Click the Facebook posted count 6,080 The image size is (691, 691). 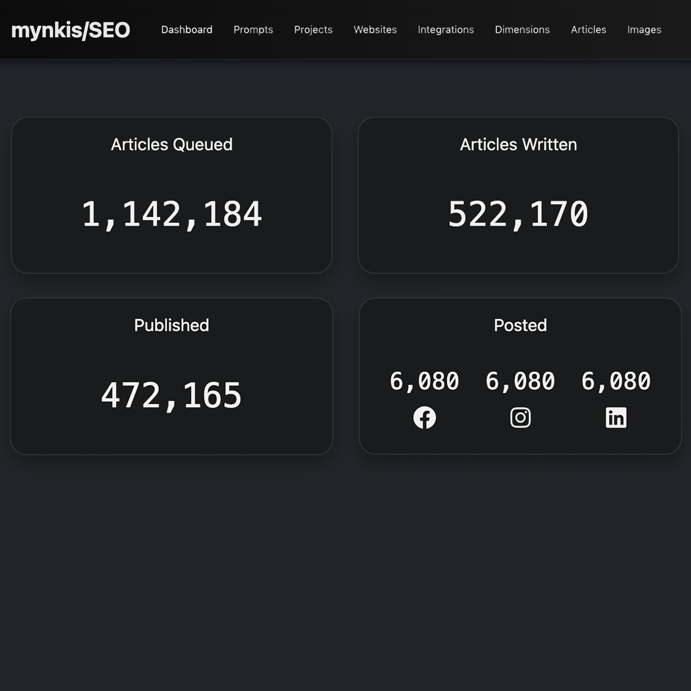tap(424, 381)
